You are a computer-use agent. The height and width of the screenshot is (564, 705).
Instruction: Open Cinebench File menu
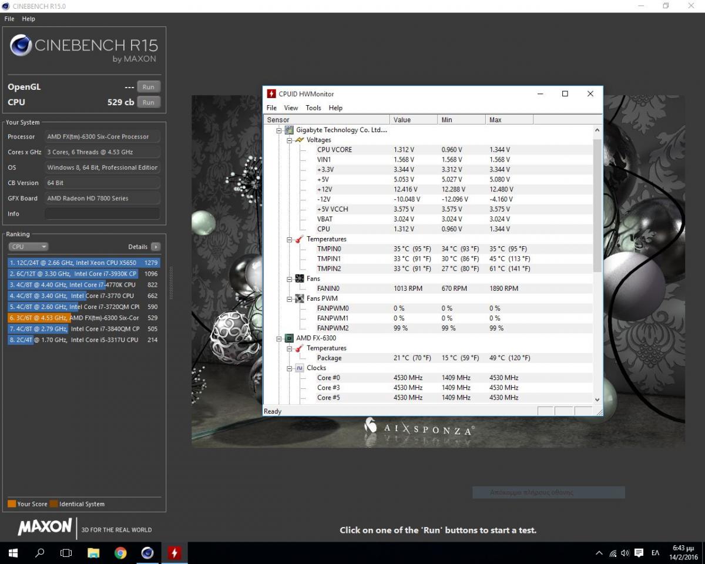point(9,19)
